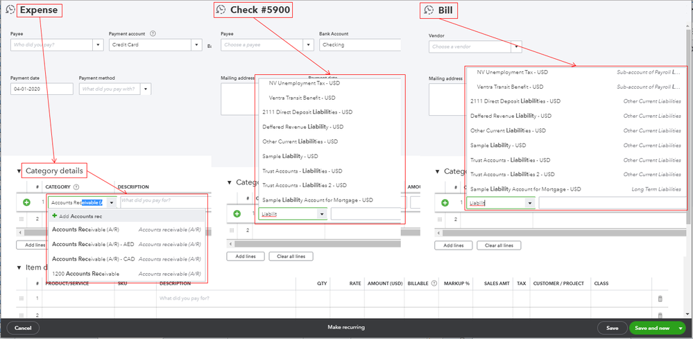Click the Save button
The height and width of the screenshot is (339, 693).
[x=612, y=328]
